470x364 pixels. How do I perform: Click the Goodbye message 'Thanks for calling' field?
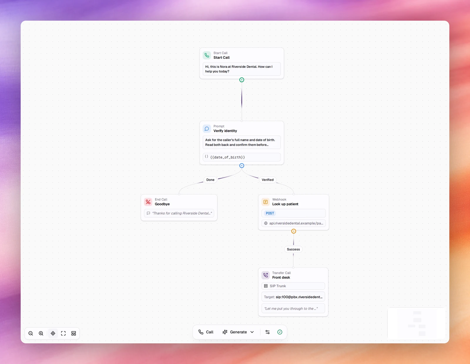point(179,213)
